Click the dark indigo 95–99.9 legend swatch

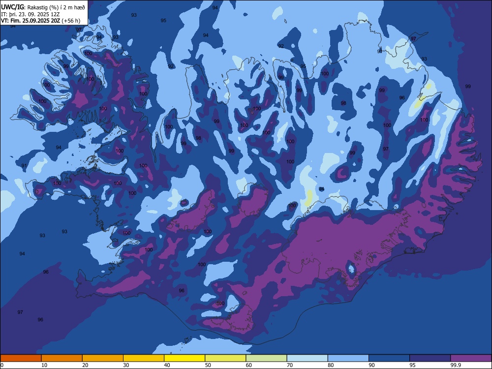click(x=430, y=358)
